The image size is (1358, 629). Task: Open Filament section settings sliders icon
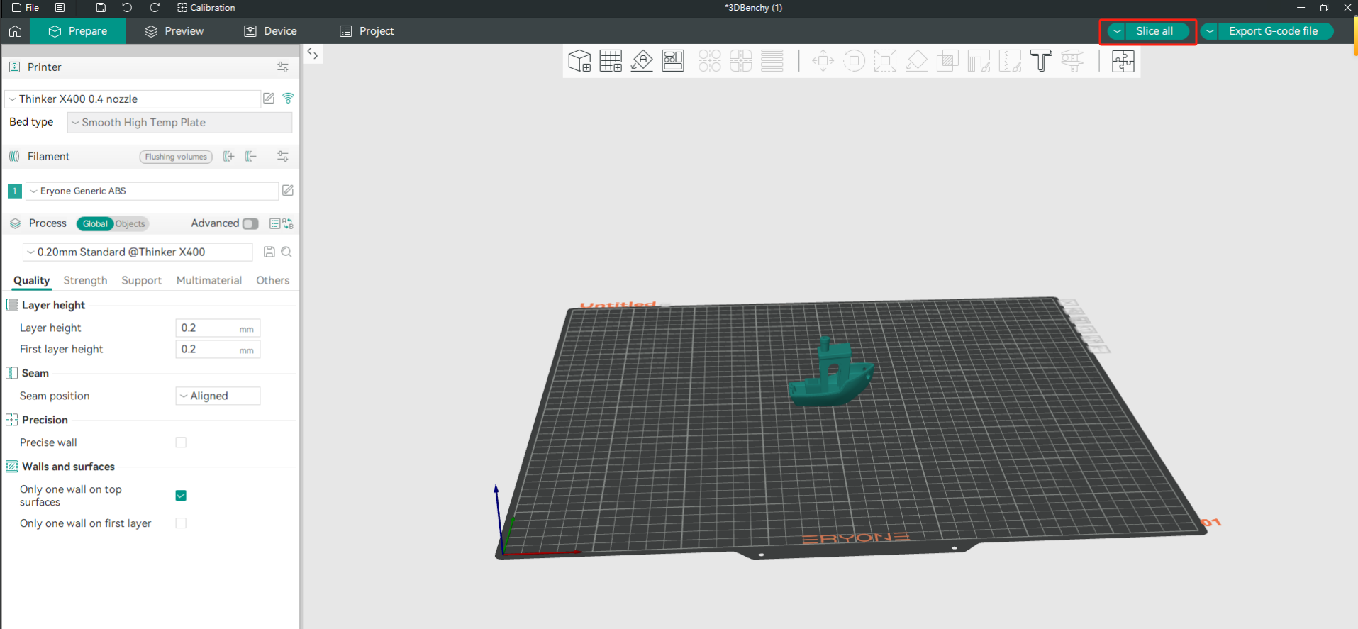283,157
